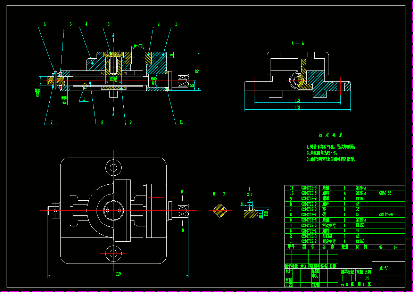The width and height of the screenshot is (413, 292).
Task: Click part name 活动钳身 in row 4
Action: [x=329, y=225]
